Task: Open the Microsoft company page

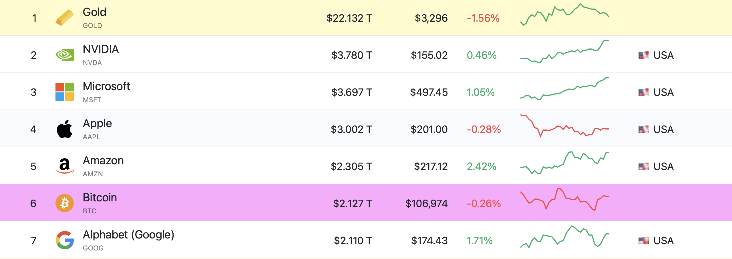Action: (x=106, y=86)
